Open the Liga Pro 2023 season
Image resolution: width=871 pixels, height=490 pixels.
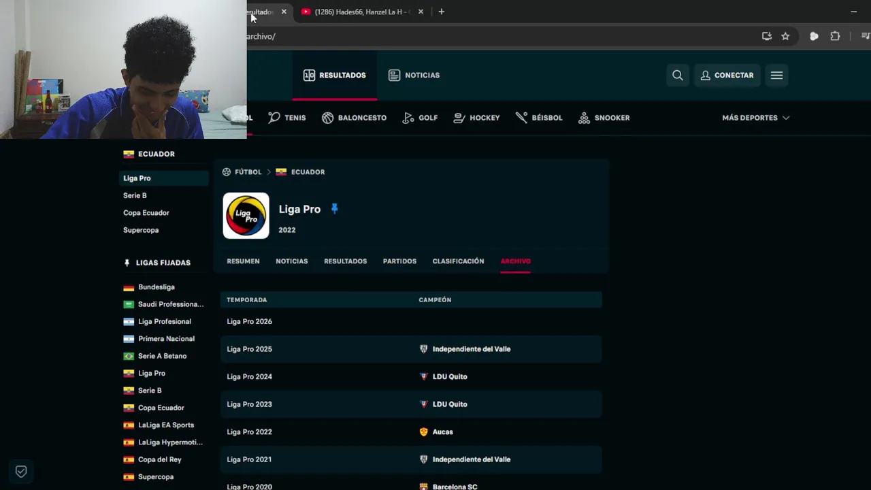(x=249, y=404)
